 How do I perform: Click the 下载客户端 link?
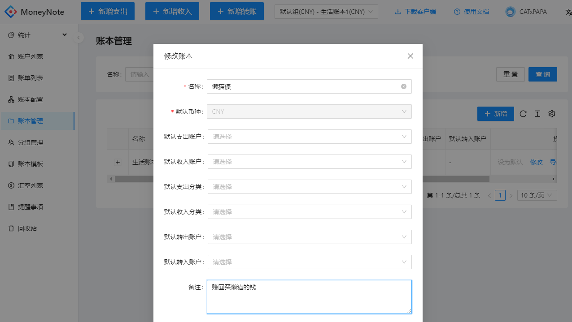coord(415,12)
